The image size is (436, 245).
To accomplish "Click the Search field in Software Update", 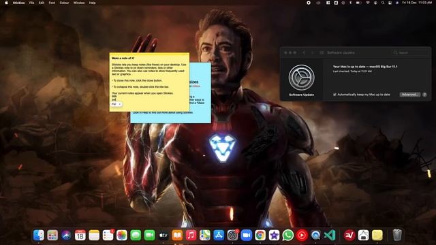I will tap(410, 52).
